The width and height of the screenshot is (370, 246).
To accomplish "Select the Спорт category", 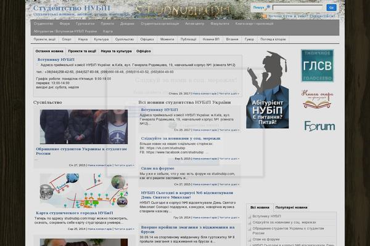I will coord(67,39).
